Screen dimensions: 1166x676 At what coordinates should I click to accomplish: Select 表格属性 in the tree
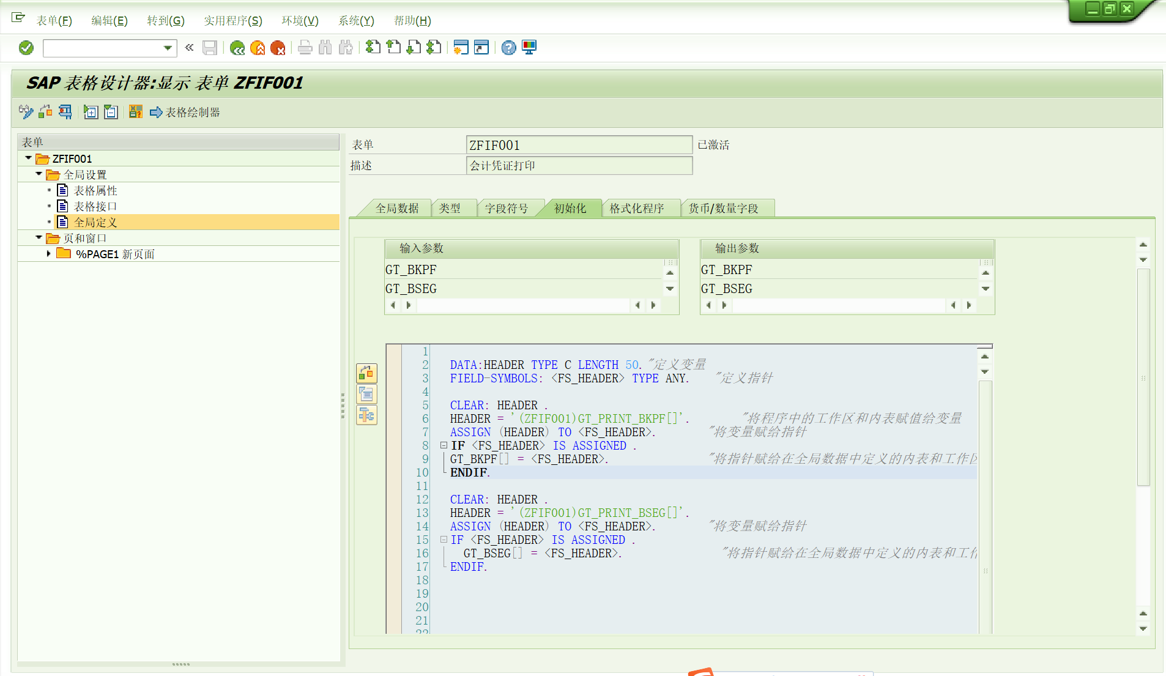click(x=95, y=191)
